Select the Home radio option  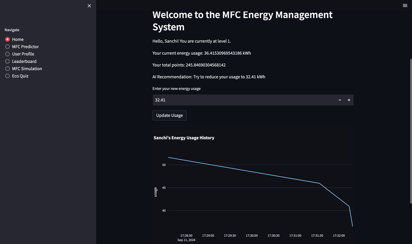point(7,39)
